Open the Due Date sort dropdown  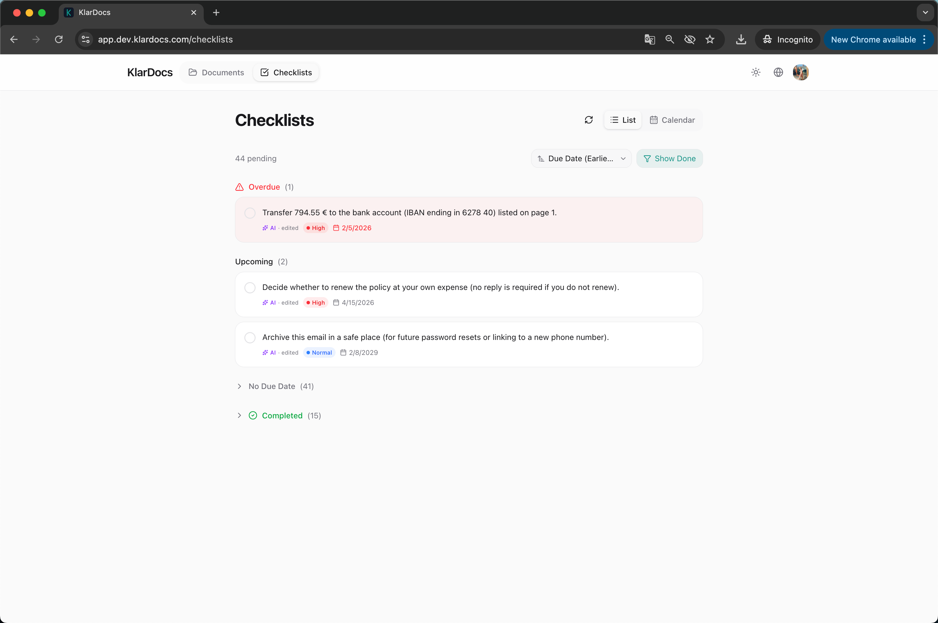(581, 158)
